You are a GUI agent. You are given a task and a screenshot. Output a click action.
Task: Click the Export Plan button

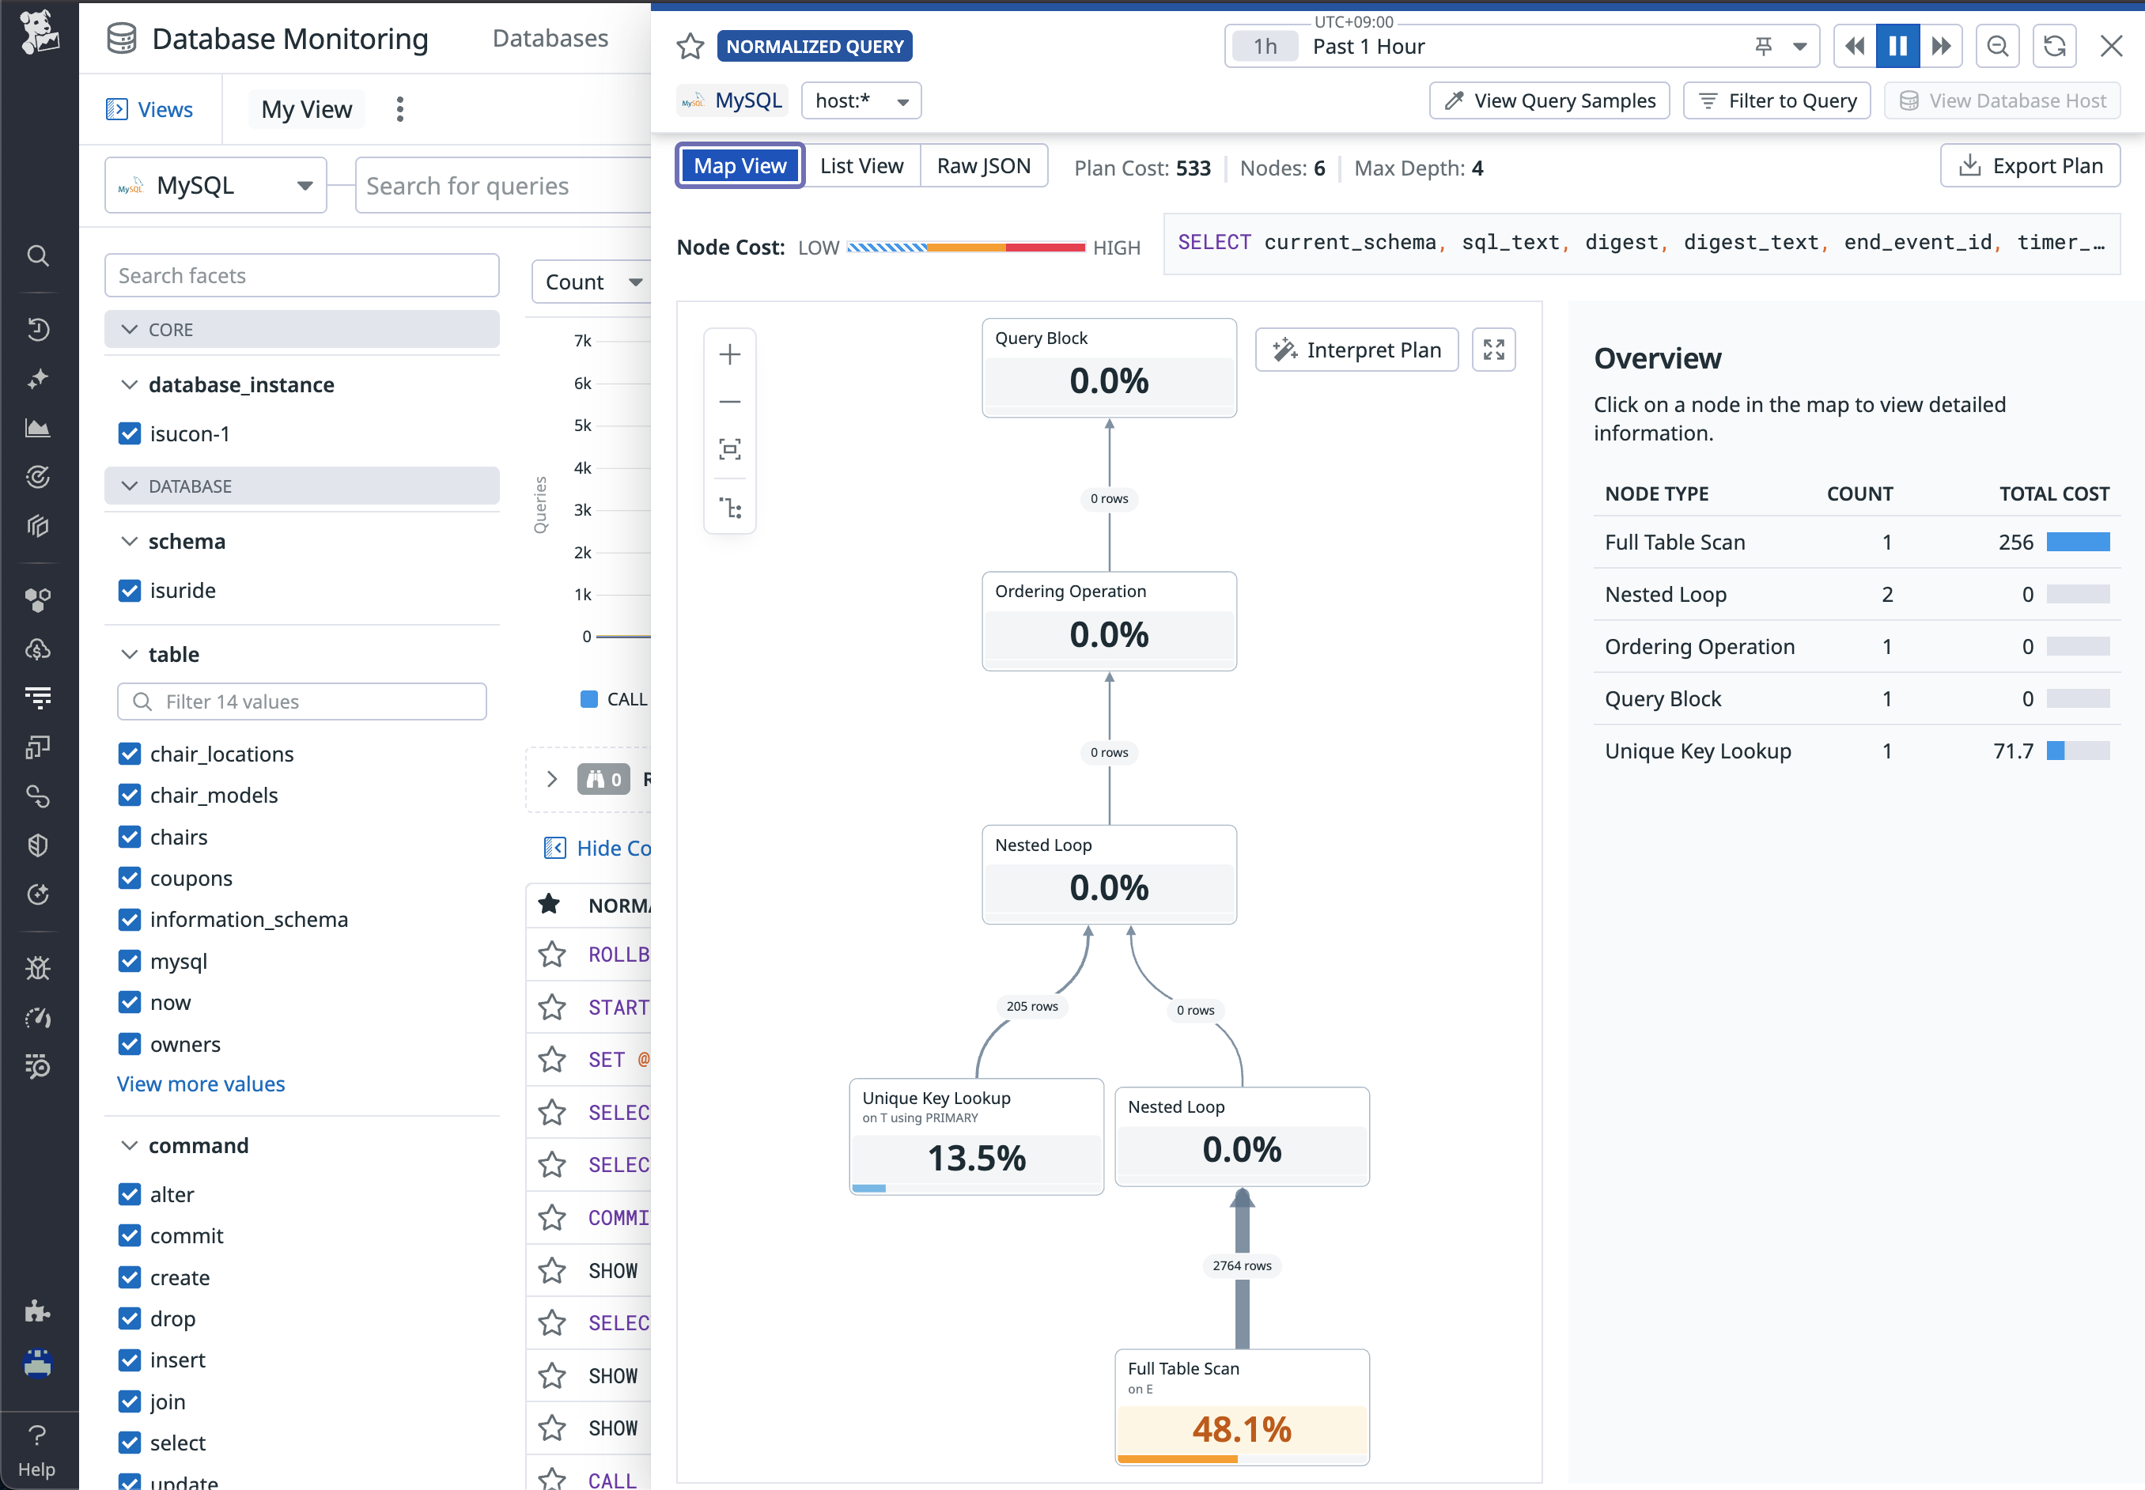pos(2030,166)
